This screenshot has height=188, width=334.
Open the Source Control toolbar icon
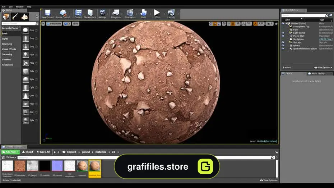(x=63, y=14)
